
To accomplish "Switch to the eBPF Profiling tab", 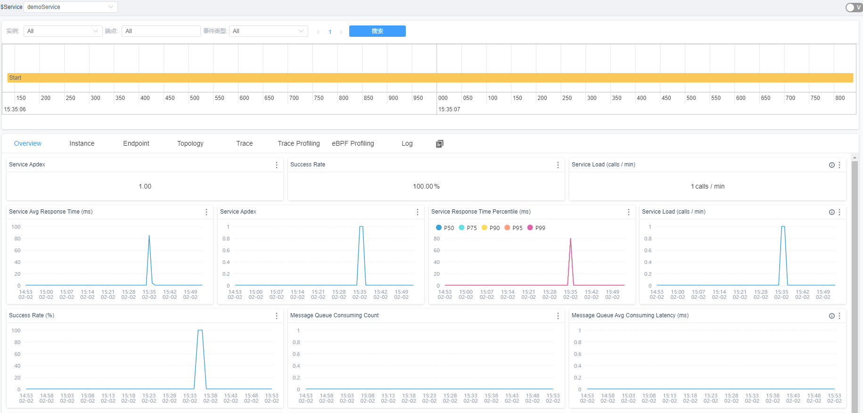I will pyautogui.click(x=353, y=144).
